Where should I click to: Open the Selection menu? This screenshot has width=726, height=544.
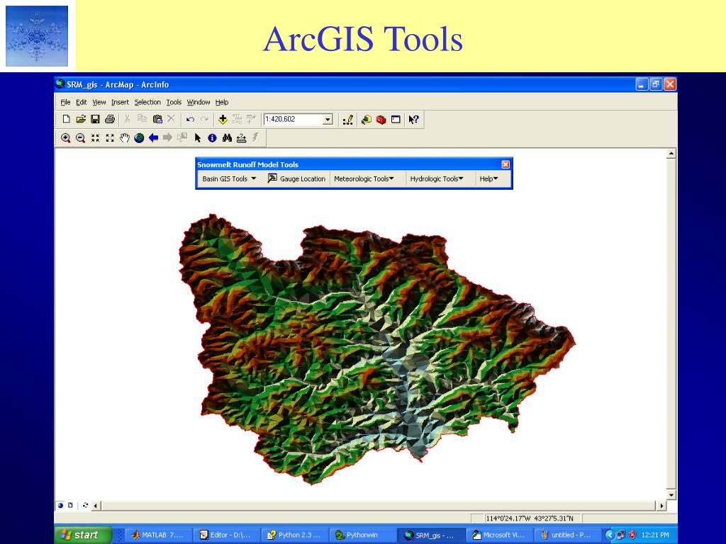(x=147, y=102)
